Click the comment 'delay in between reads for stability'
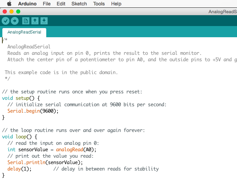 (x=110, y=169)
